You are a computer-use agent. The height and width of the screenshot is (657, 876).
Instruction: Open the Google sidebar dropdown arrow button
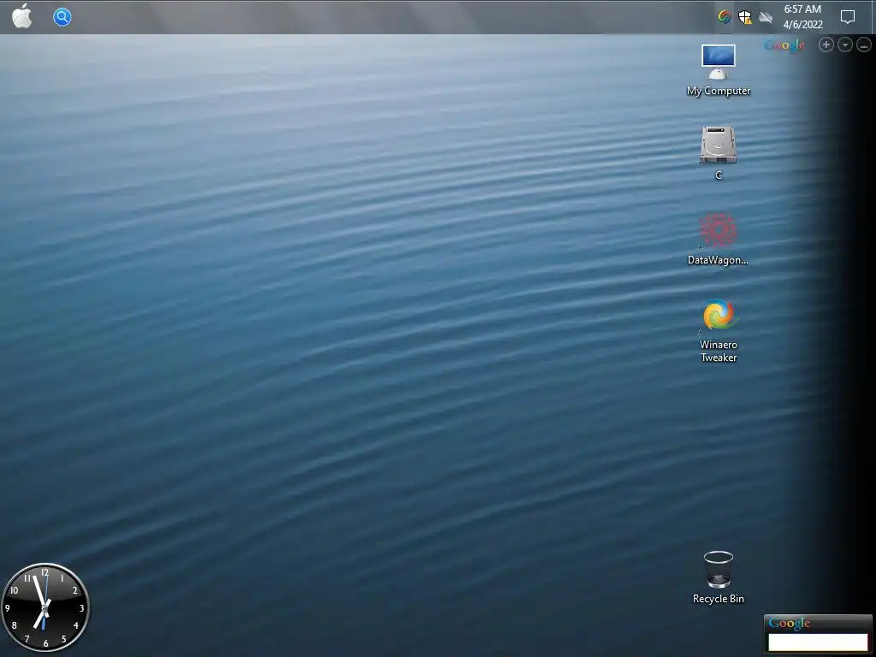[845, 44]
